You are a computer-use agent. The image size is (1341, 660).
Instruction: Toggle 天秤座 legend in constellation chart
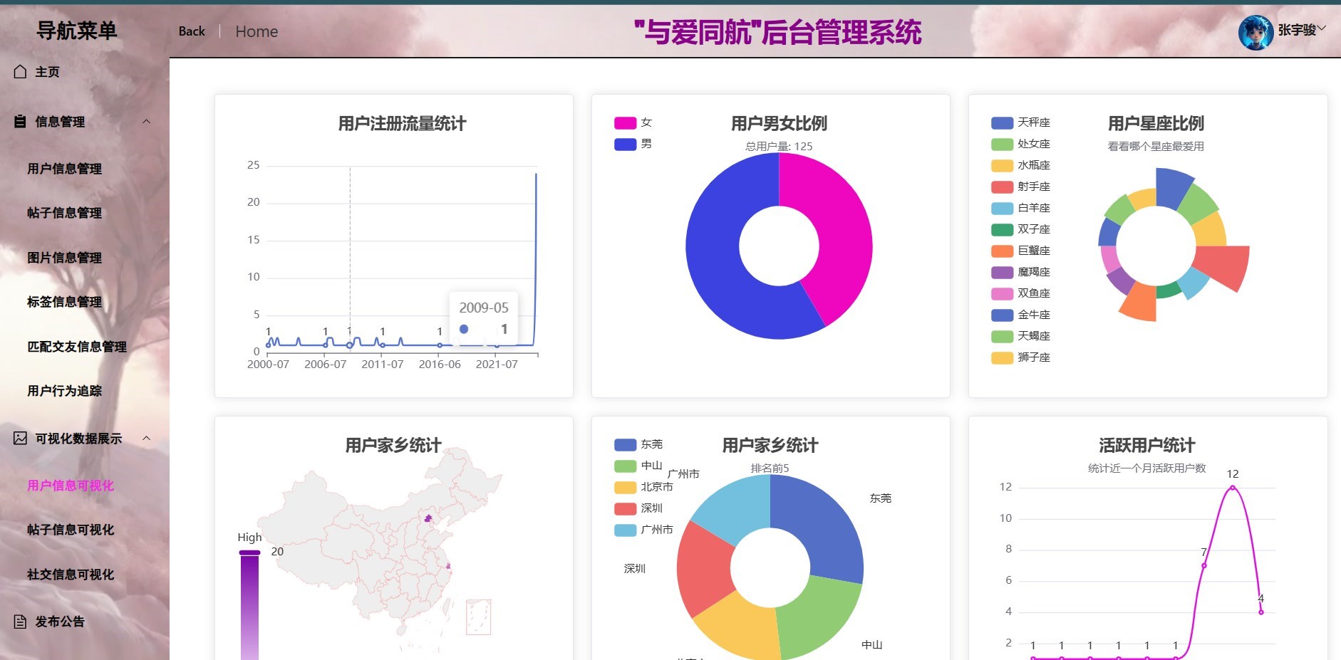tap(1021, 122)
